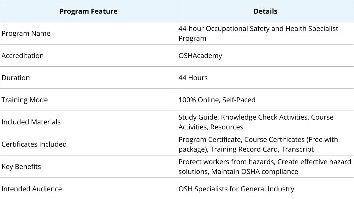Click the "Details" column header
354x199 pixels.
[x=265, y=11]
